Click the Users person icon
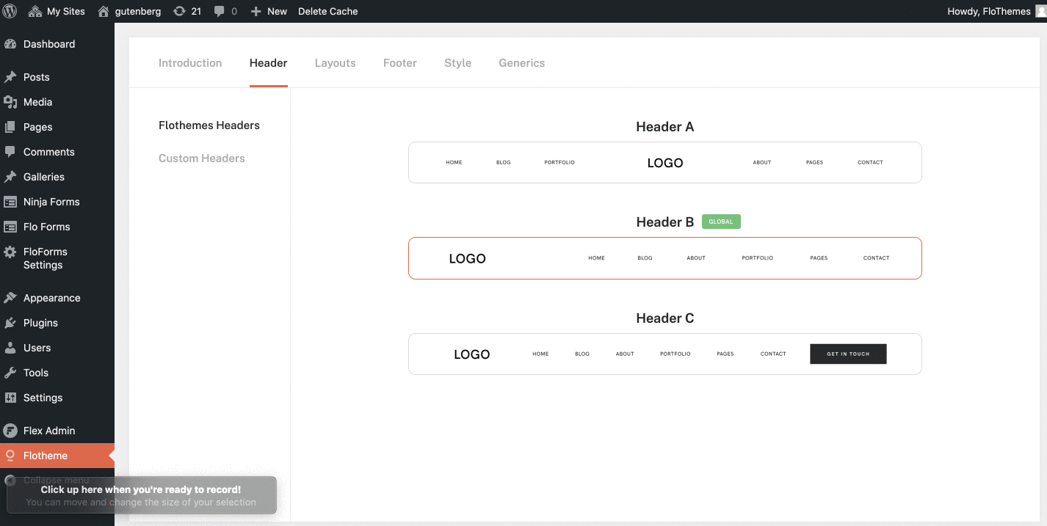This screenshot has height=526, width=1047. point(10,348)
